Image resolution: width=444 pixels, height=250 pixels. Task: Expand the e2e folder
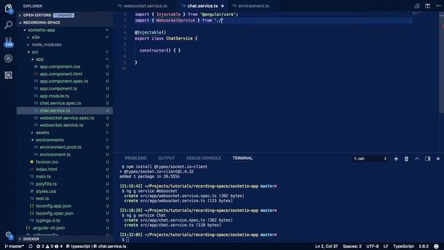coord(35,37)
